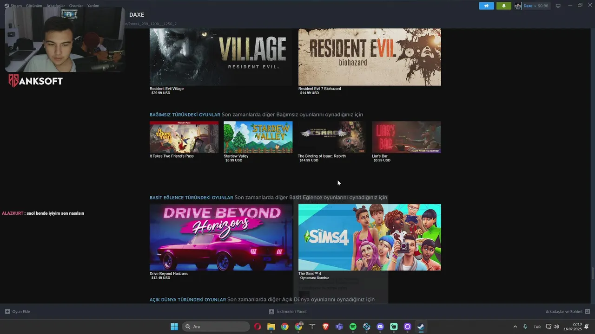Click the Resident Evil 7 Biohazard title

pyautogui.click(x=320, y=89)
